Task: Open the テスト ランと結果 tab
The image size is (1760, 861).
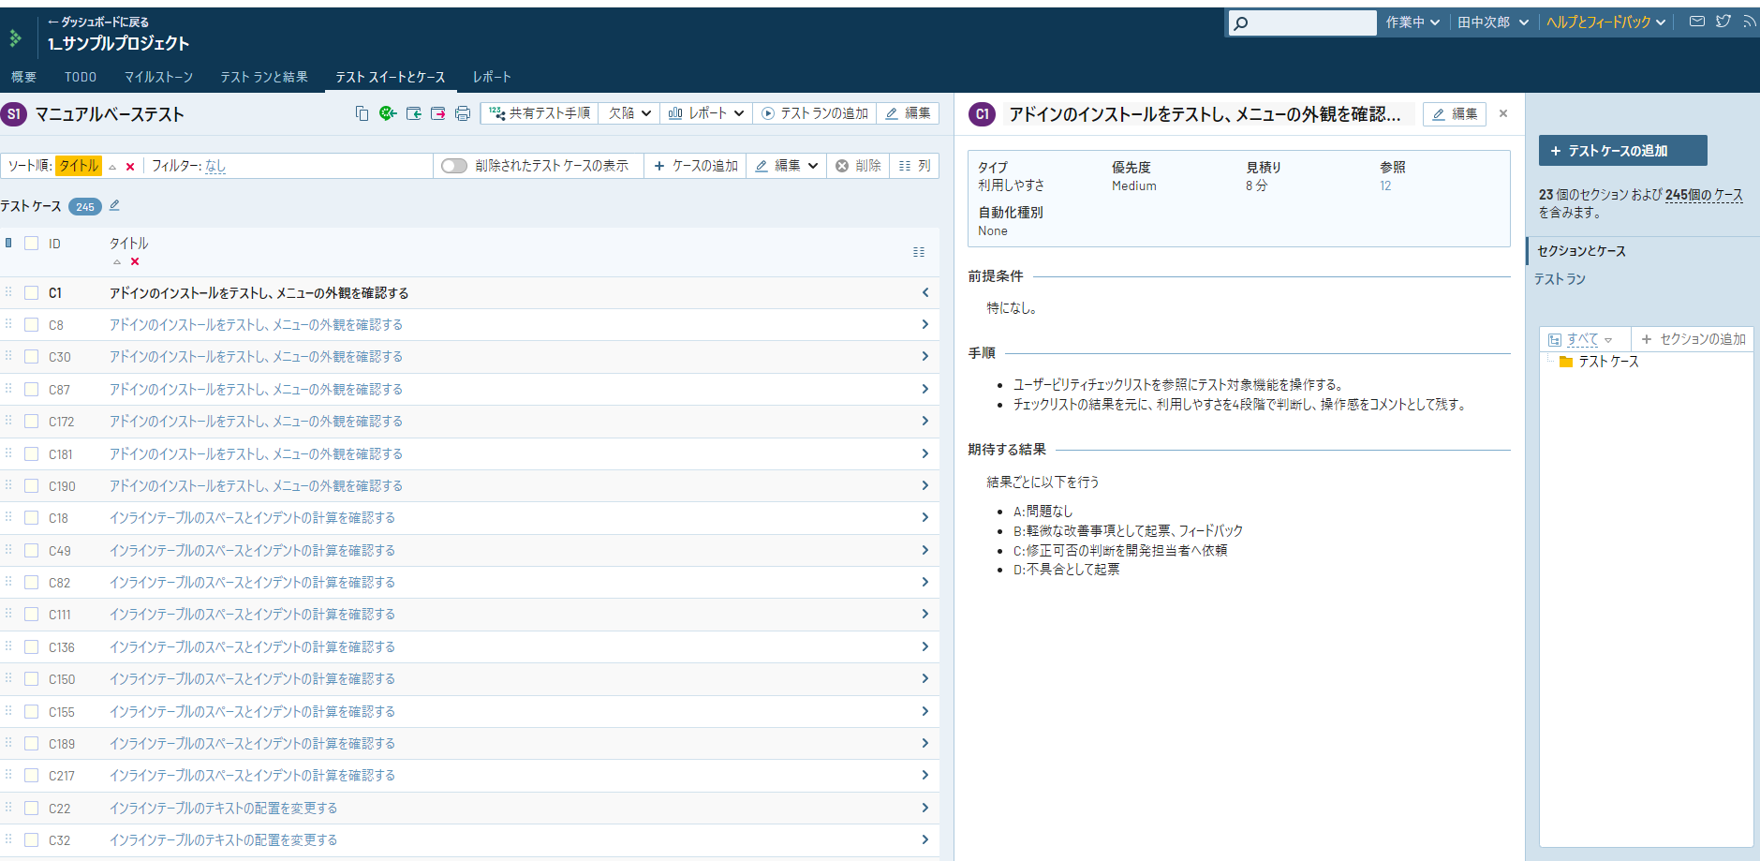Action: [x=264, y=77]
